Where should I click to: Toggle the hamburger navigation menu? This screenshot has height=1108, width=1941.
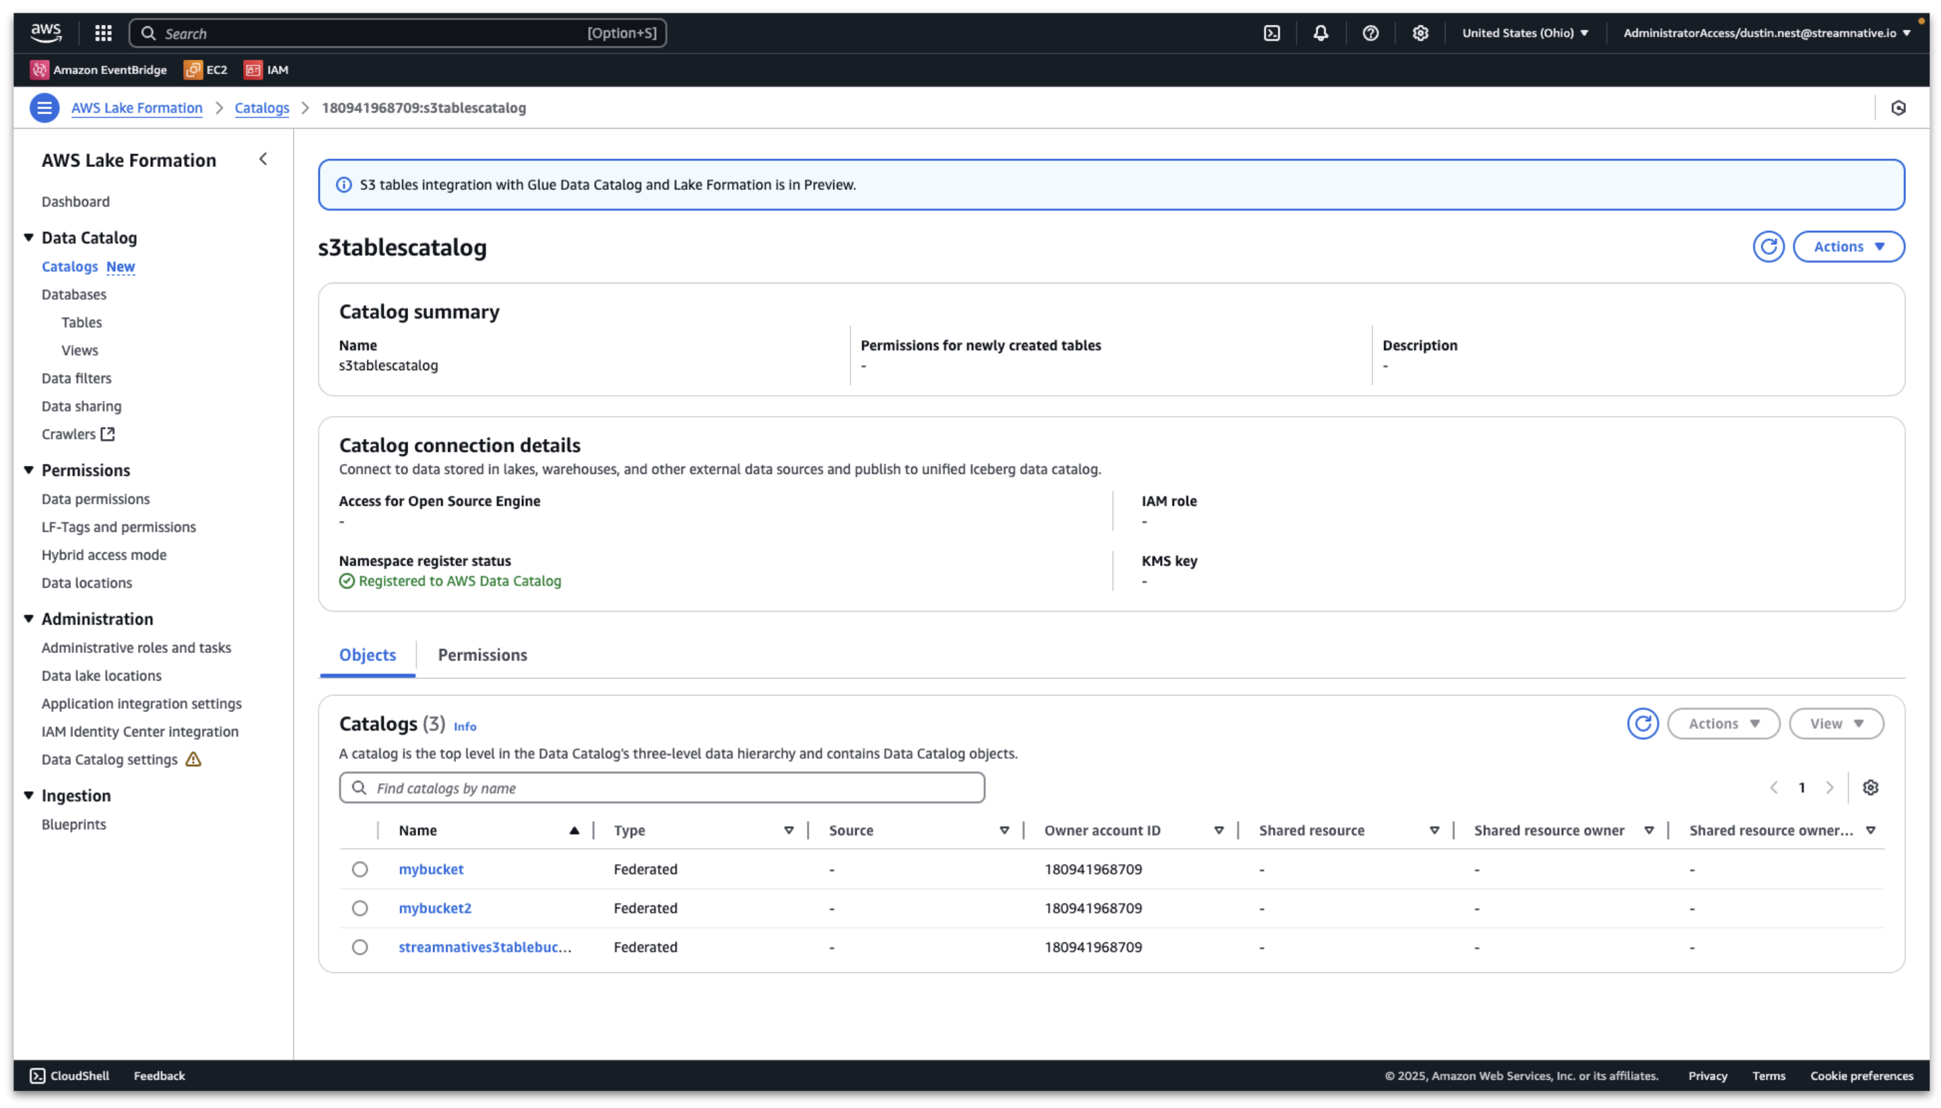coord(44,107)
